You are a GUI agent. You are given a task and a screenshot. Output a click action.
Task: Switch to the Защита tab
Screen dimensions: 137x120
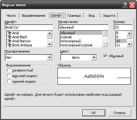click(x=109, y=16)
